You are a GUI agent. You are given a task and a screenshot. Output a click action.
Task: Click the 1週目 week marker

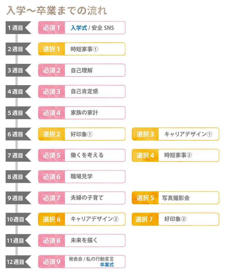coord(18,28)
